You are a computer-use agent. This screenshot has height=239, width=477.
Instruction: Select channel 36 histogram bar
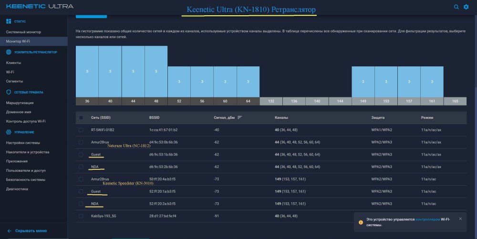[87, 72]
